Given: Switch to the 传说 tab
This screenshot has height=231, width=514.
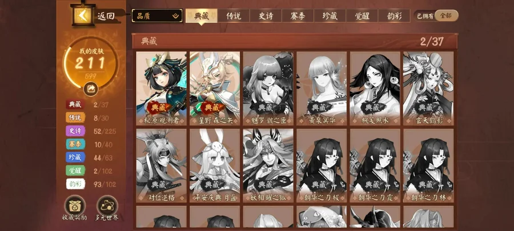Looking at the screenshot, I should (234, 16).
